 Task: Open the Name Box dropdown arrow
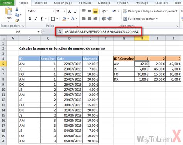(39, 32)
